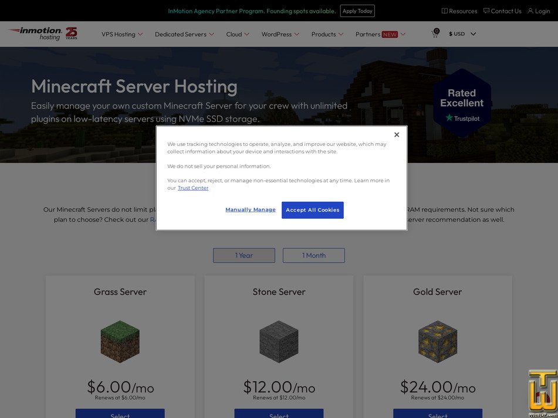Screen dimensions: 558x418
Task: Open the shopping cart icon
Action: pos(435,33)
